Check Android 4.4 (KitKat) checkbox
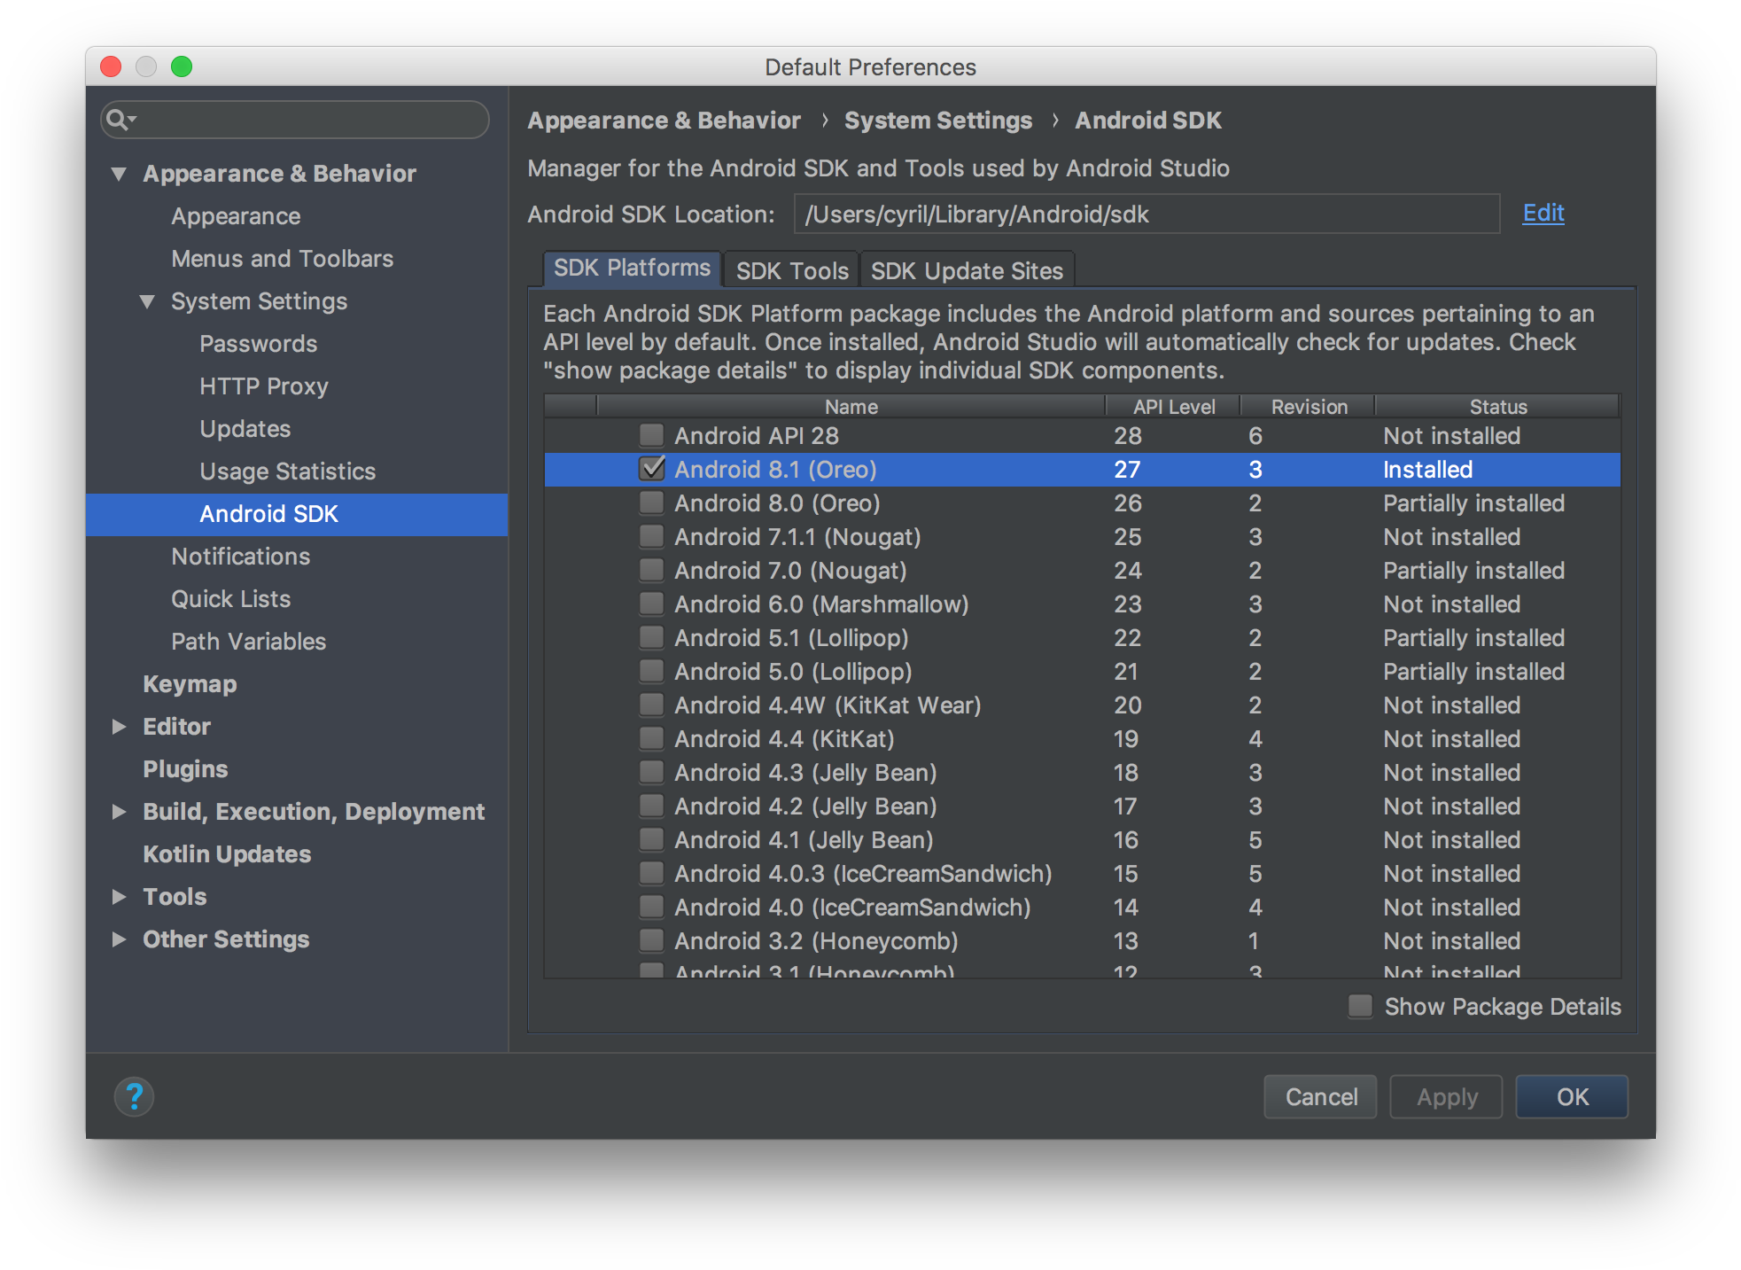This screenshot has width=1741, height=1270. click(x=651, y=738)
